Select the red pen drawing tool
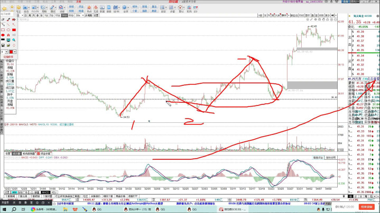 8,20
